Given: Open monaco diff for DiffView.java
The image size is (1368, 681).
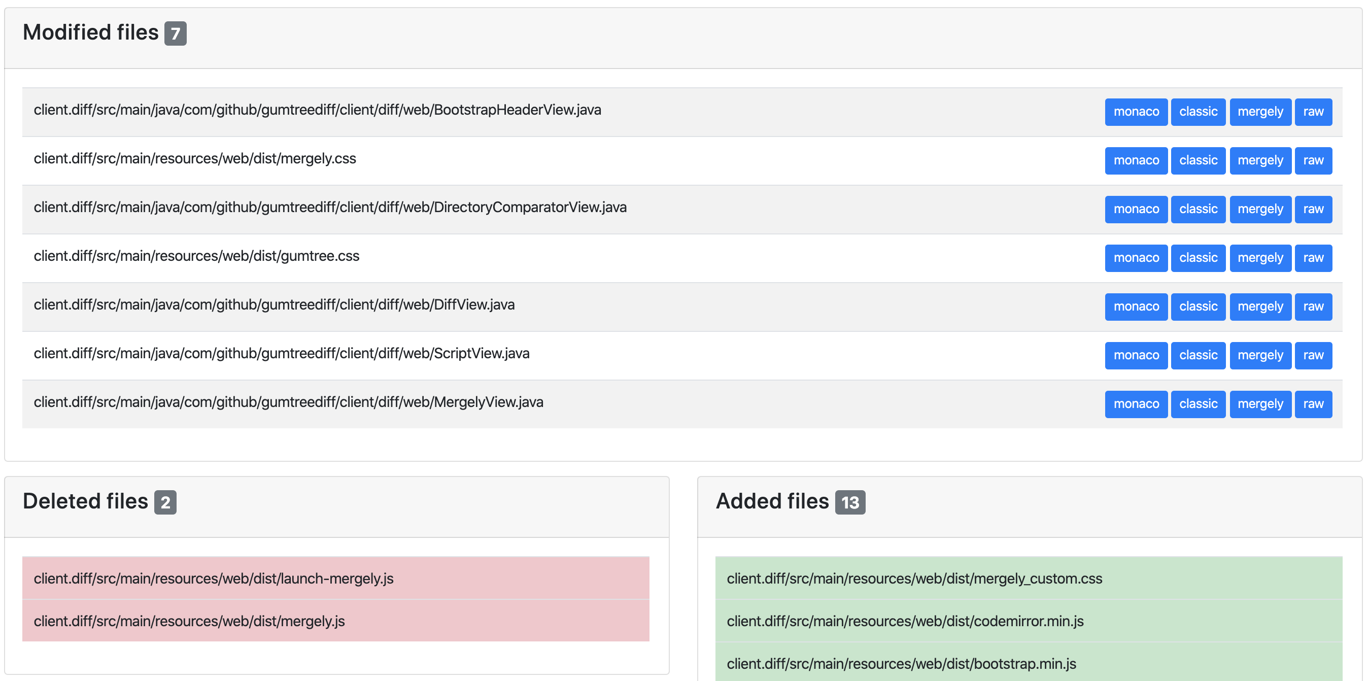Looking at the screenshot, I should point(1136,307).
